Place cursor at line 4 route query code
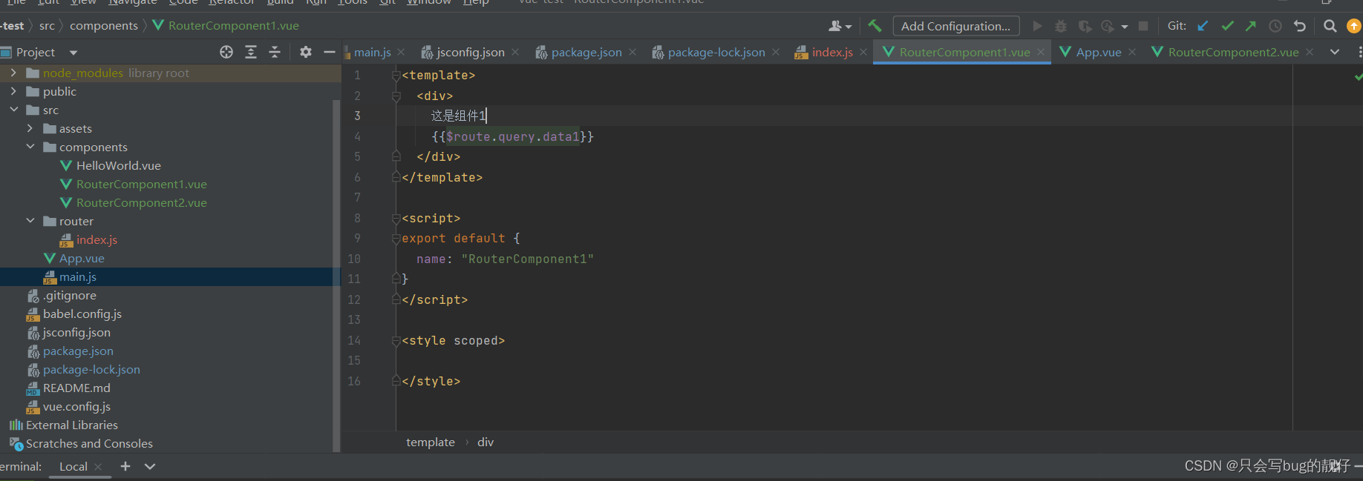Image resolution: width=1363 pixels, height=481 pixels. click(512, 136)
